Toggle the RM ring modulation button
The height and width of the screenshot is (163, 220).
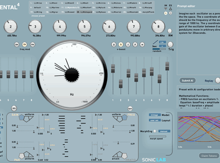click(x=170, y=31)
